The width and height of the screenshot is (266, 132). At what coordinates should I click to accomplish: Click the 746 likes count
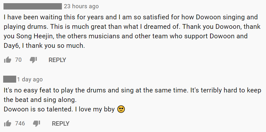click(20, 123)
